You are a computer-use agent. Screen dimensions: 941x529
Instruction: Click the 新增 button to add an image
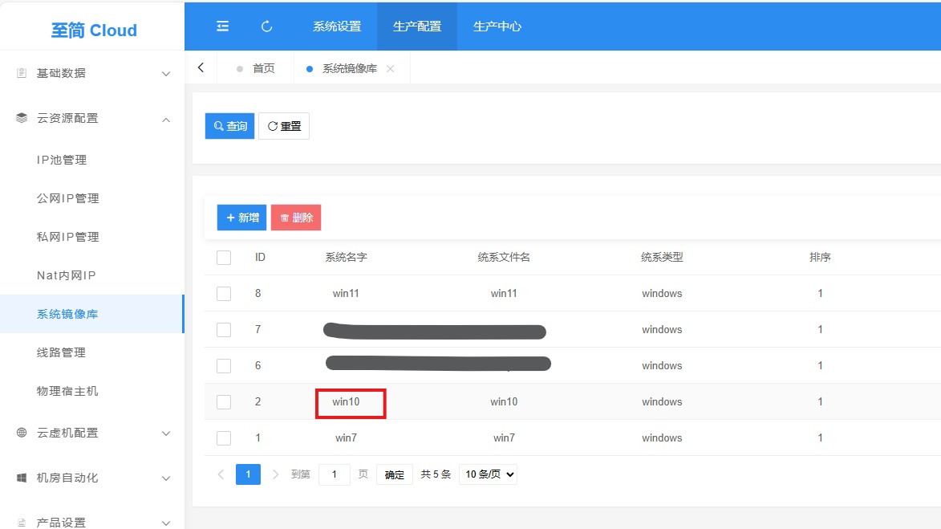[241, 217]
